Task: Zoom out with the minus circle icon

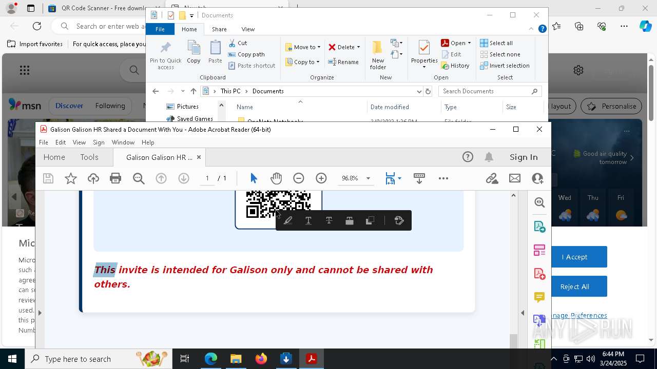Action: (x=299, y=178)
